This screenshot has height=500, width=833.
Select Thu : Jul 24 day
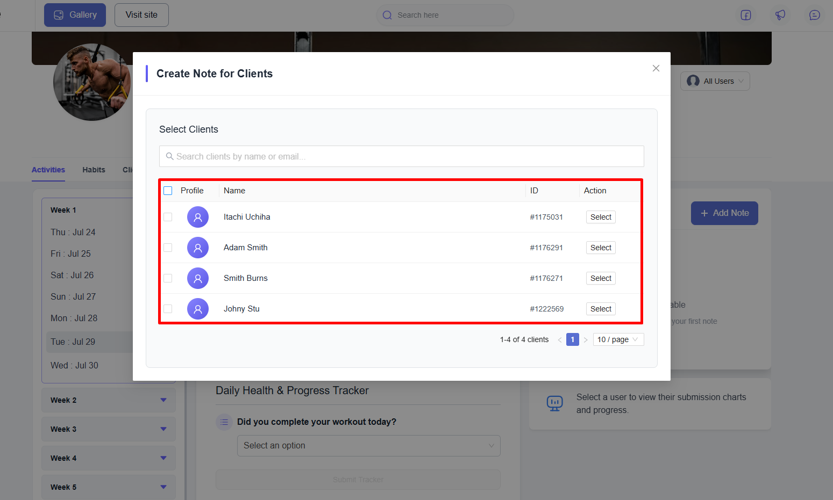tap(73, 232)
